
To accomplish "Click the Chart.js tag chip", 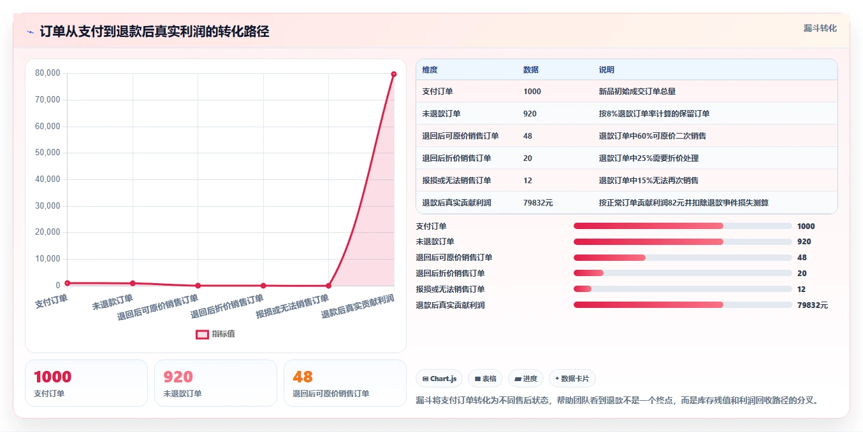I will (439, 379).
